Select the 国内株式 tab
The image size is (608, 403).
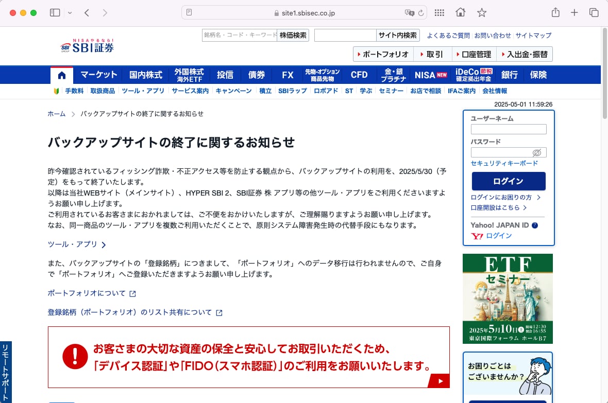146,75
